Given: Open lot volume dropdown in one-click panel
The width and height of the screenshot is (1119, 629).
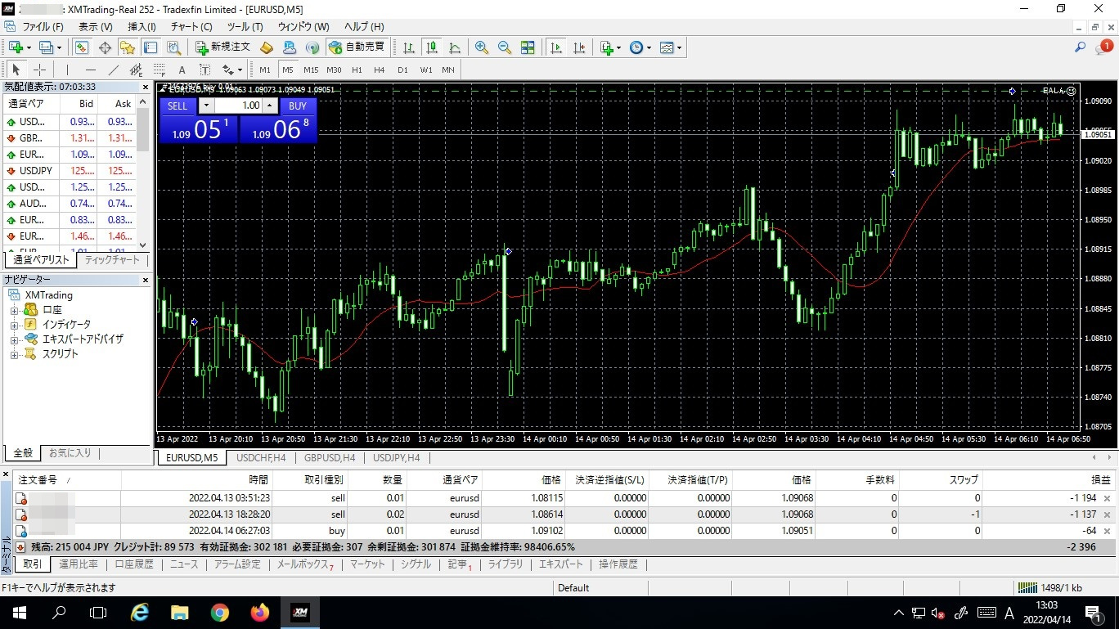Looking at the screenshot, I should [205, 106].
